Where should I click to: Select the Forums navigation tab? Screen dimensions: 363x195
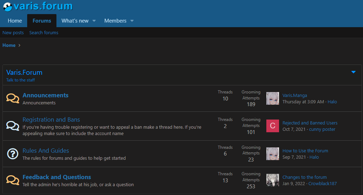point(42,21)
